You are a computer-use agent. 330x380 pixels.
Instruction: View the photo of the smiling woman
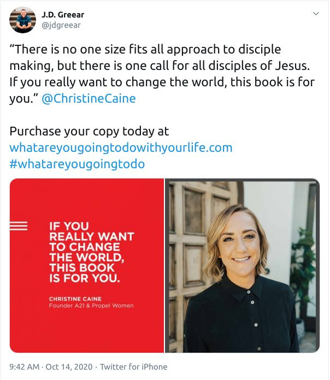click(242, 265)
